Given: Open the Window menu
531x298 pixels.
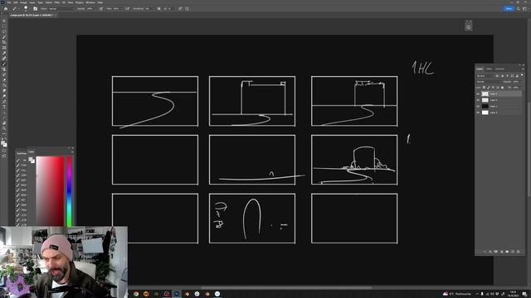Looking at the screenshot, I should (90, 2).
